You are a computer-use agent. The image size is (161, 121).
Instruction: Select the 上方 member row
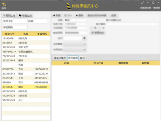click(x=26, y=78)
